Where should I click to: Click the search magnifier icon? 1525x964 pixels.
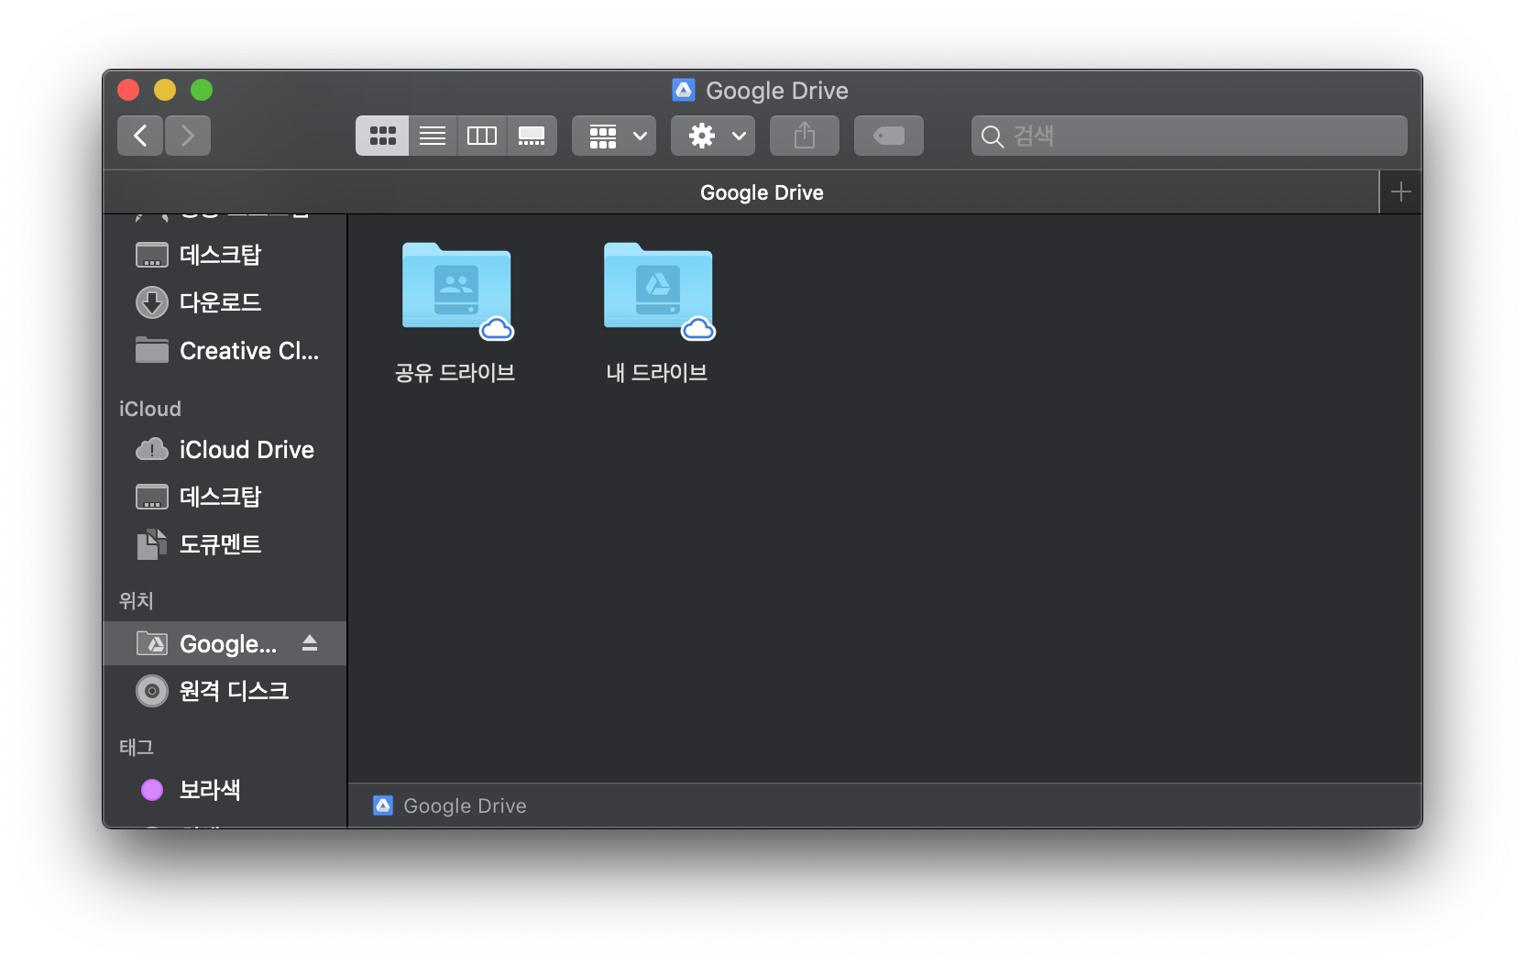pyautogui.click(x=992, y=137)
